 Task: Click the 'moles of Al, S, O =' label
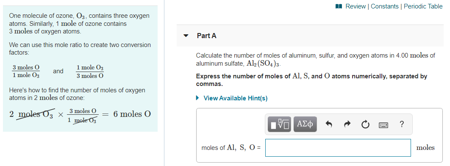point(231,148)
